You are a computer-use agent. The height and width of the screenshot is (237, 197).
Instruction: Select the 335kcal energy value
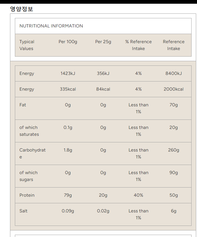click(x=68, y=89)
